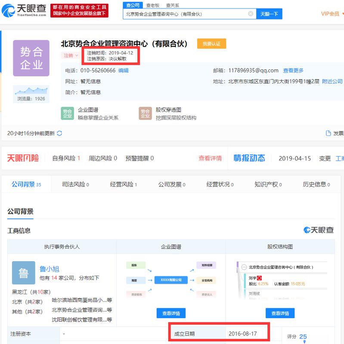Click the 股权穿透图 挖掘深层股权结构 text
This screenshot has height=344, width=344.
(176, 114)
